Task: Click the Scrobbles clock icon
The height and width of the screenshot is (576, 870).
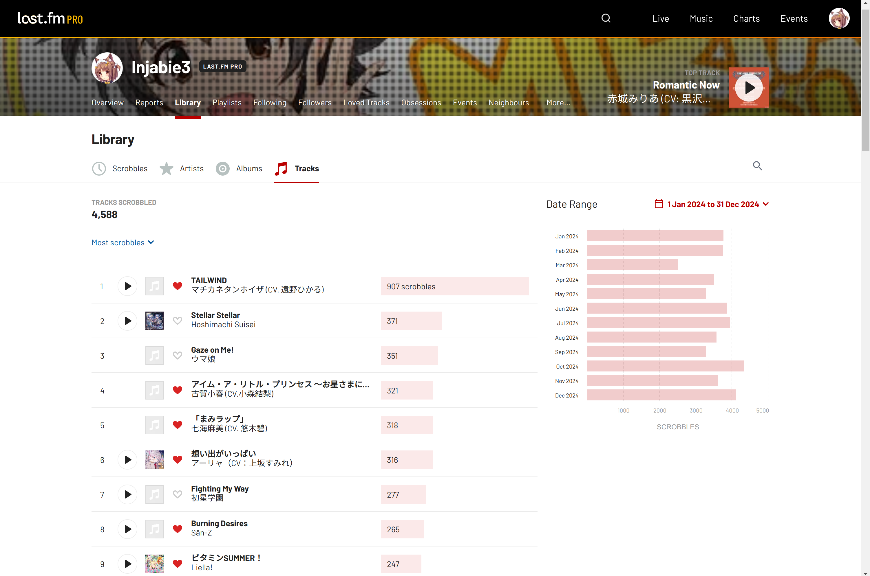Action: tap(99, 169)
